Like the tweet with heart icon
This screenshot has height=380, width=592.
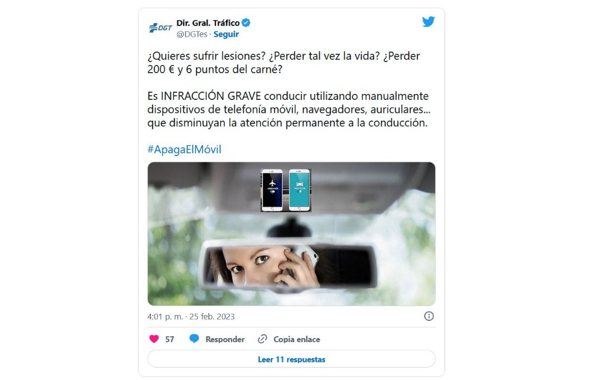[154, 339]
